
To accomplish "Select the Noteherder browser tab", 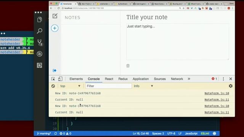I will tap(68, 4).
